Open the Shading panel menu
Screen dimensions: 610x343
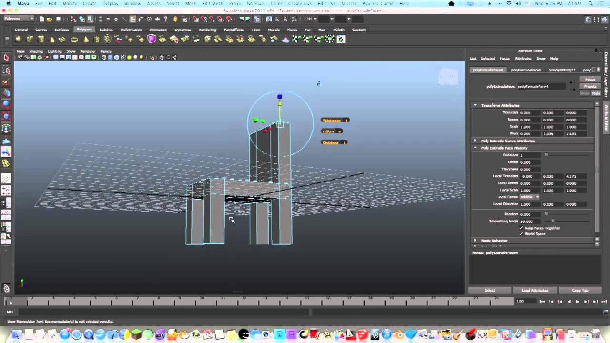pos(36,51)
